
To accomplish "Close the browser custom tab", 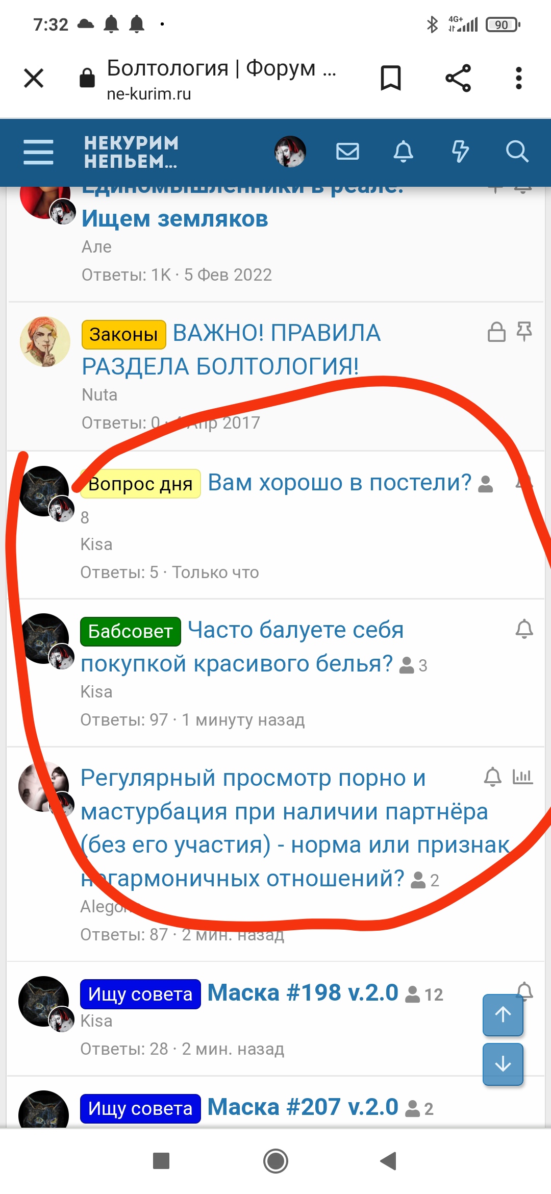I will (x=34, y=78).
